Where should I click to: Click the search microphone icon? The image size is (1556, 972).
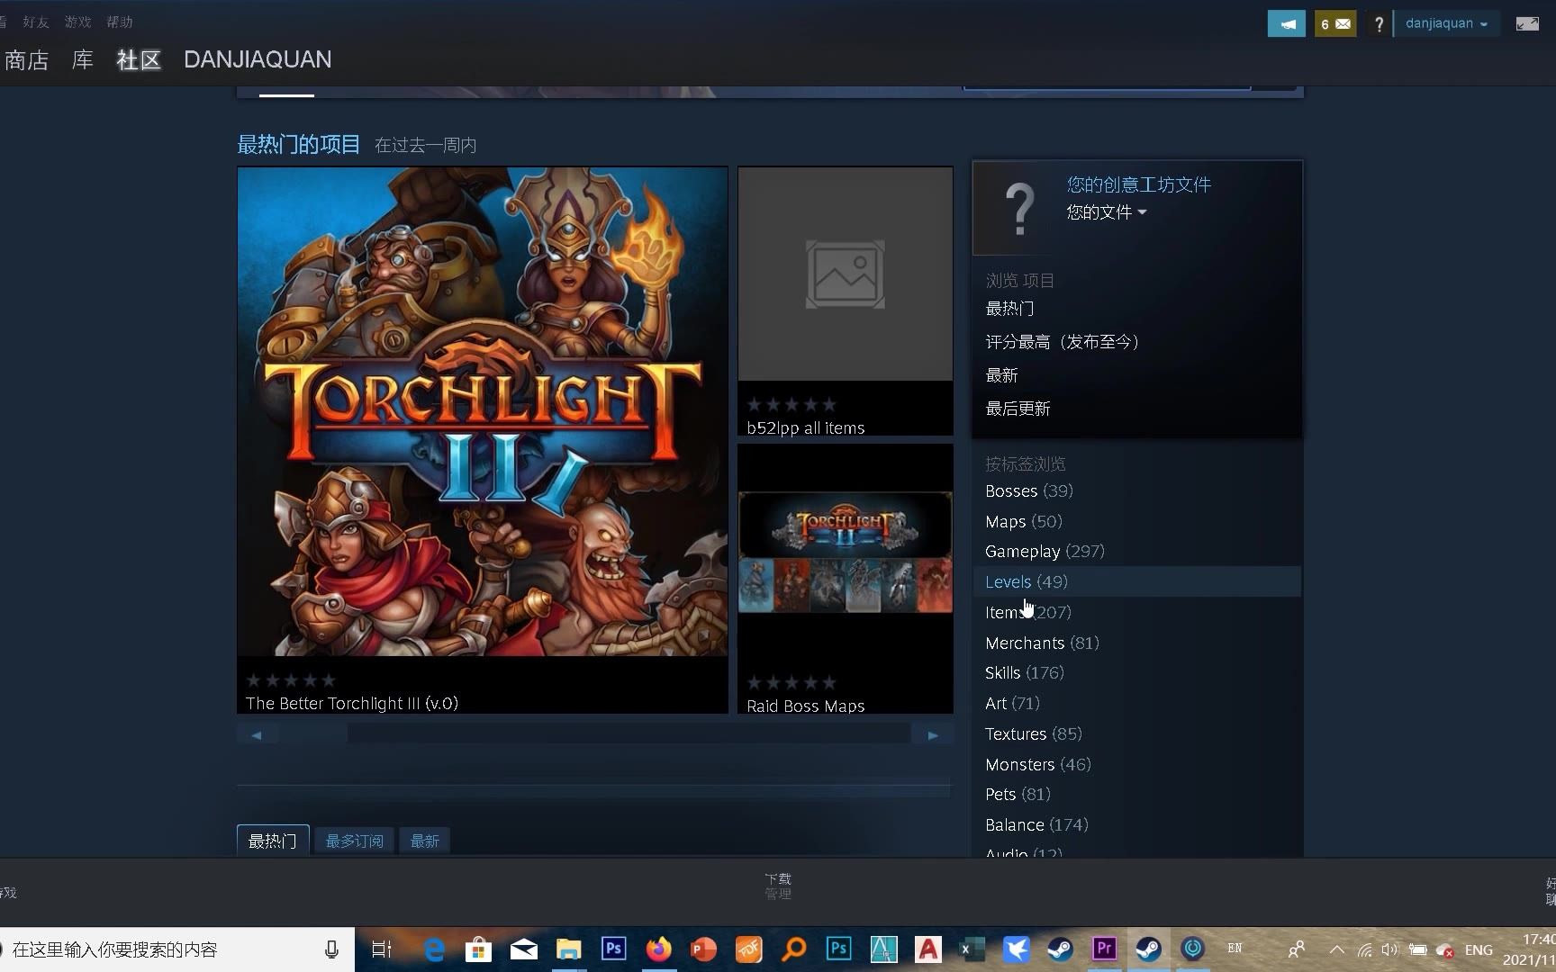coord(331,949)
